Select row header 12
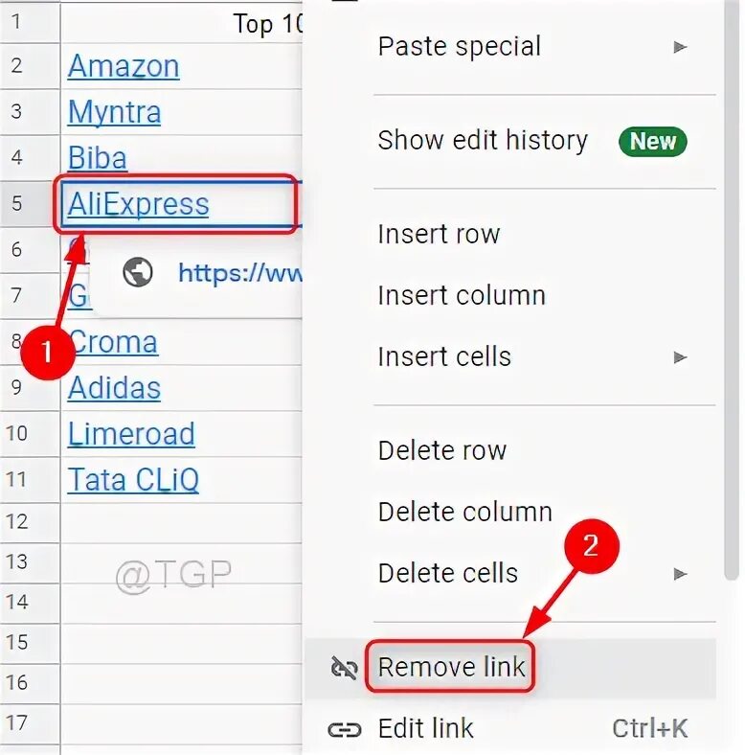 (x=30, y=523)
